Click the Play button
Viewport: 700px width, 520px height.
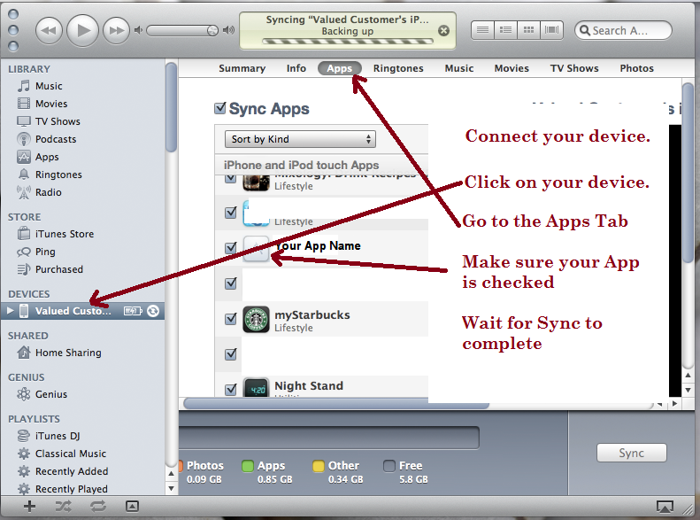click(82, 30)
